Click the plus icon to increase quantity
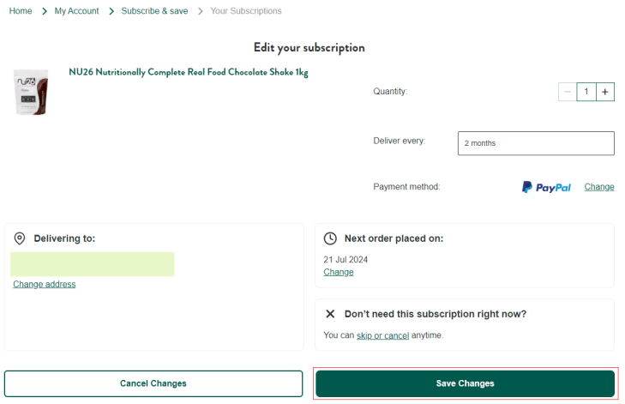 click(x=605, y=92)
